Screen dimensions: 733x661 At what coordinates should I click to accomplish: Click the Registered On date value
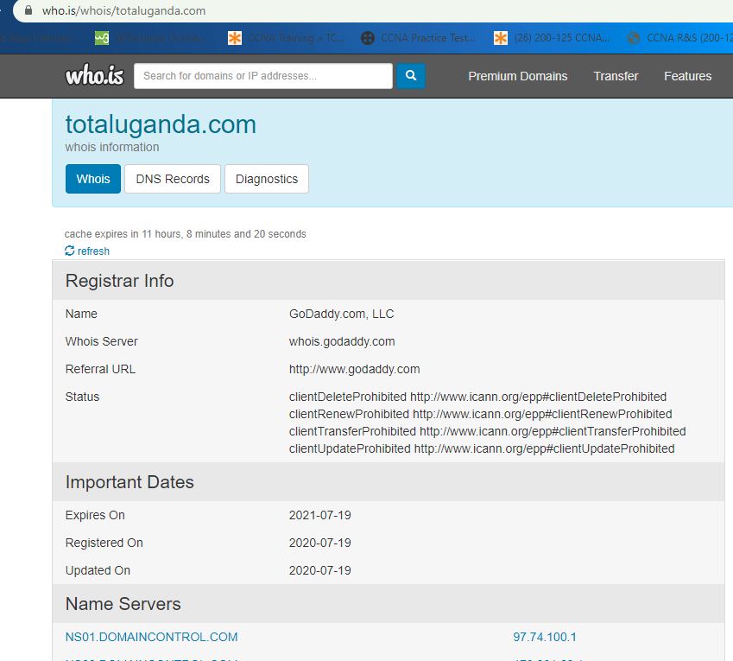pyautogui.click(x=319, y=543)
